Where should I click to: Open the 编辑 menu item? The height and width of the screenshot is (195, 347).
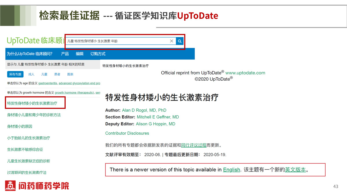click(80, 54)
